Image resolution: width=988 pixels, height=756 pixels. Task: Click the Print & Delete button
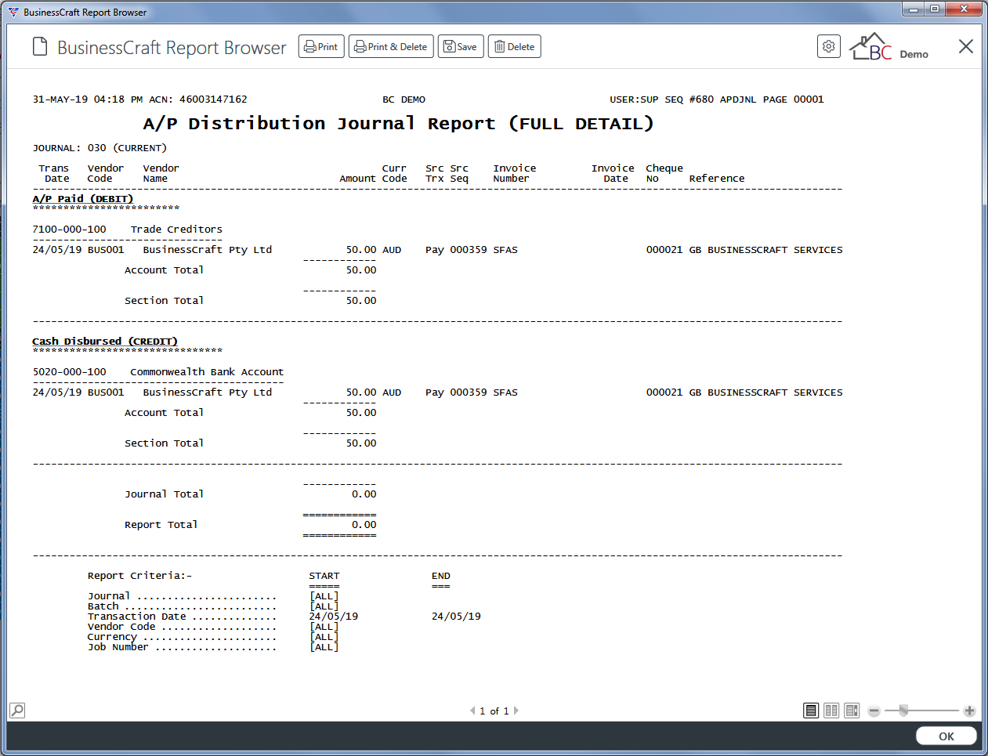pos(391,47)
